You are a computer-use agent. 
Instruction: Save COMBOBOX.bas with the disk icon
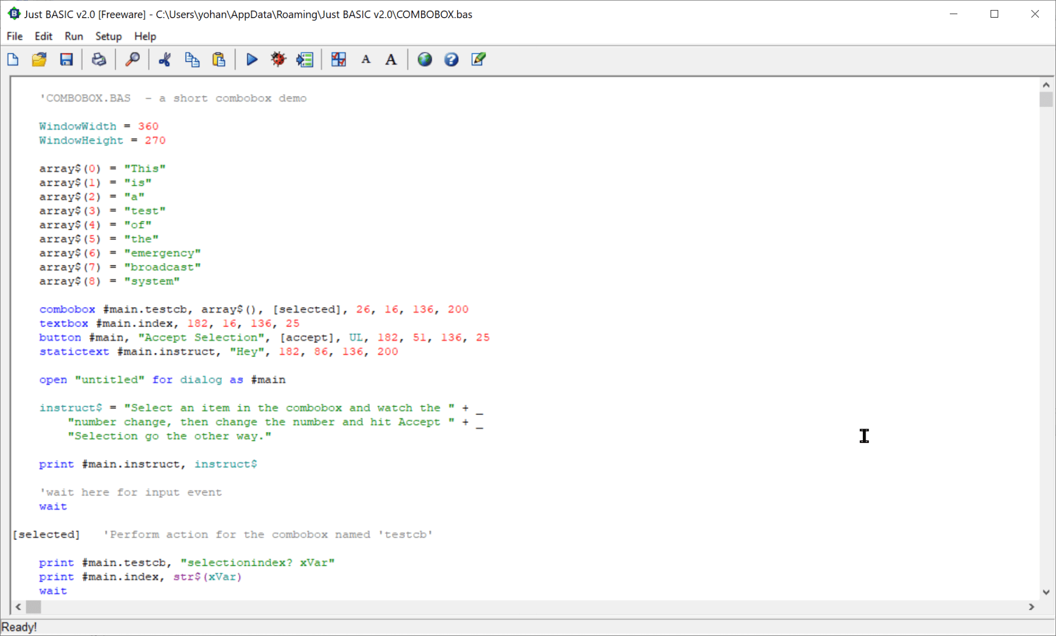click(66, 59)
